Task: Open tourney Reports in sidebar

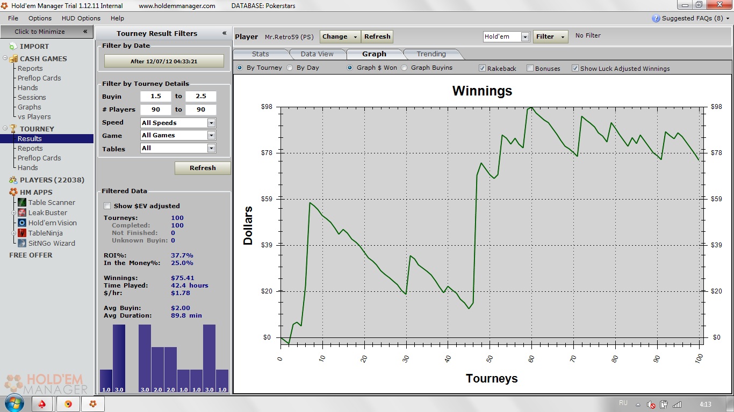Action: pos(30,149)
